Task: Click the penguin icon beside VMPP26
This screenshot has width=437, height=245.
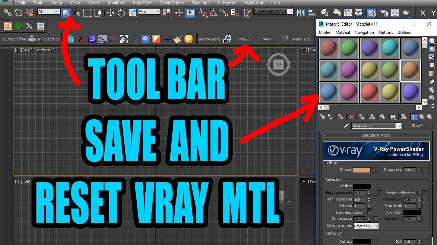Action: pyautogui.click(x=227, y=39)
